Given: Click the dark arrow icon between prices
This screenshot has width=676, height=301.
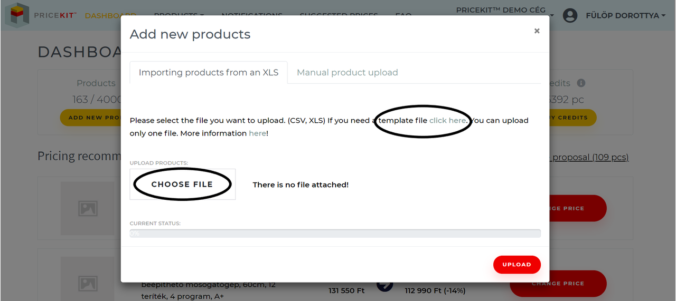Looking at the screenshot, I should [385, 285].
